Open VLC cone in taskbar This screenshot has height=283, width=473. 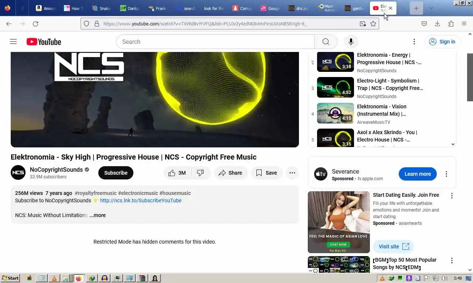tap(54, 278)
